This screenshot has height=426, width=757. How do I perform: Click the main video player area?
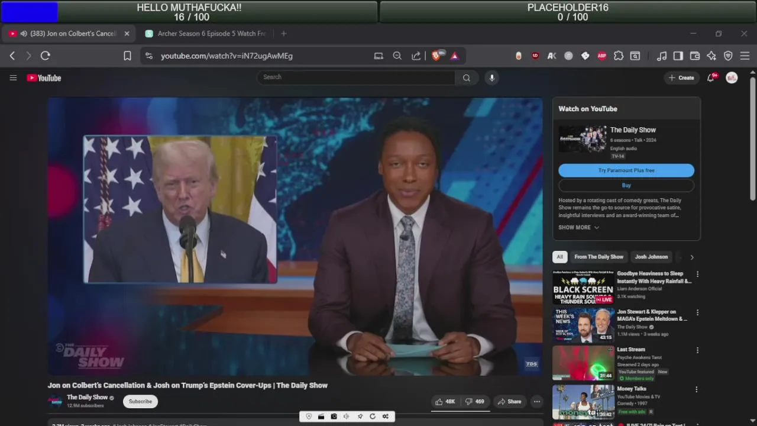point(295,236)
